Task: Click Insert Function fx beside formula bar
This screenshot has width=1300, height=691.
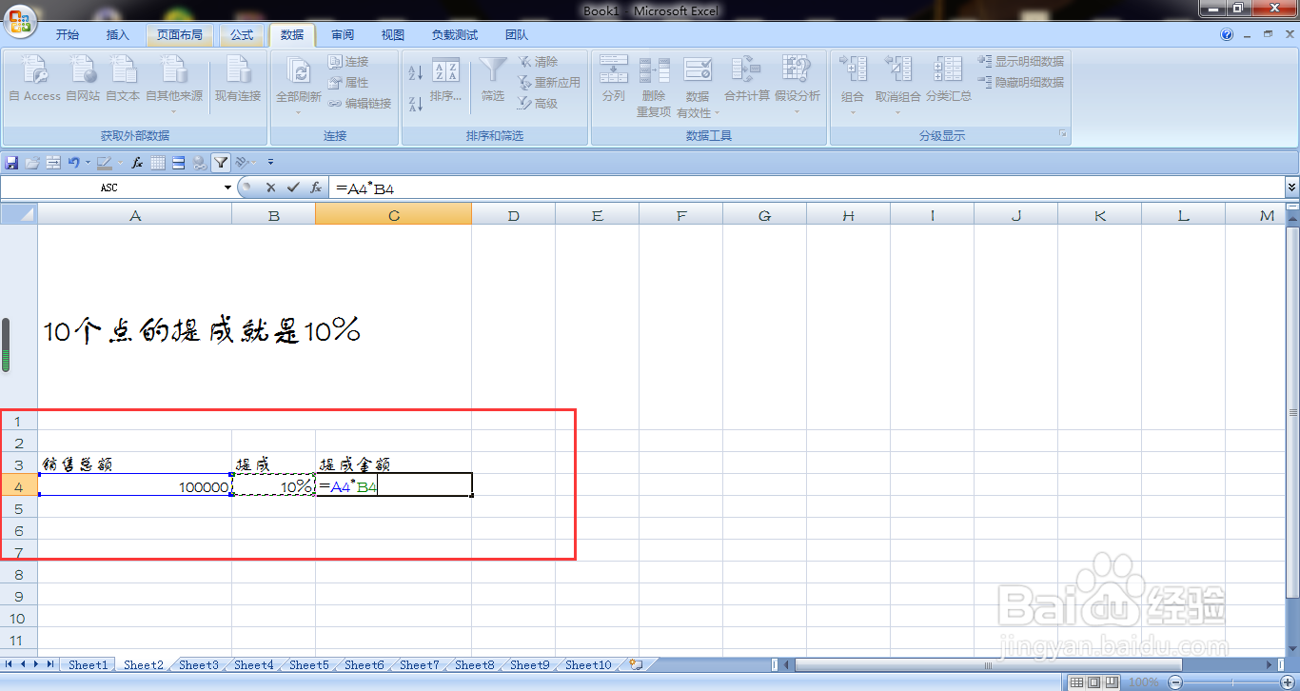Action: click(x=316, y=188)
